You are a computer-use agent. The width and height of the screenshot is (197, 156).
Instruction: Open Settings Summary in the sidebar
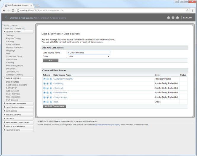(x=15, y=75)
